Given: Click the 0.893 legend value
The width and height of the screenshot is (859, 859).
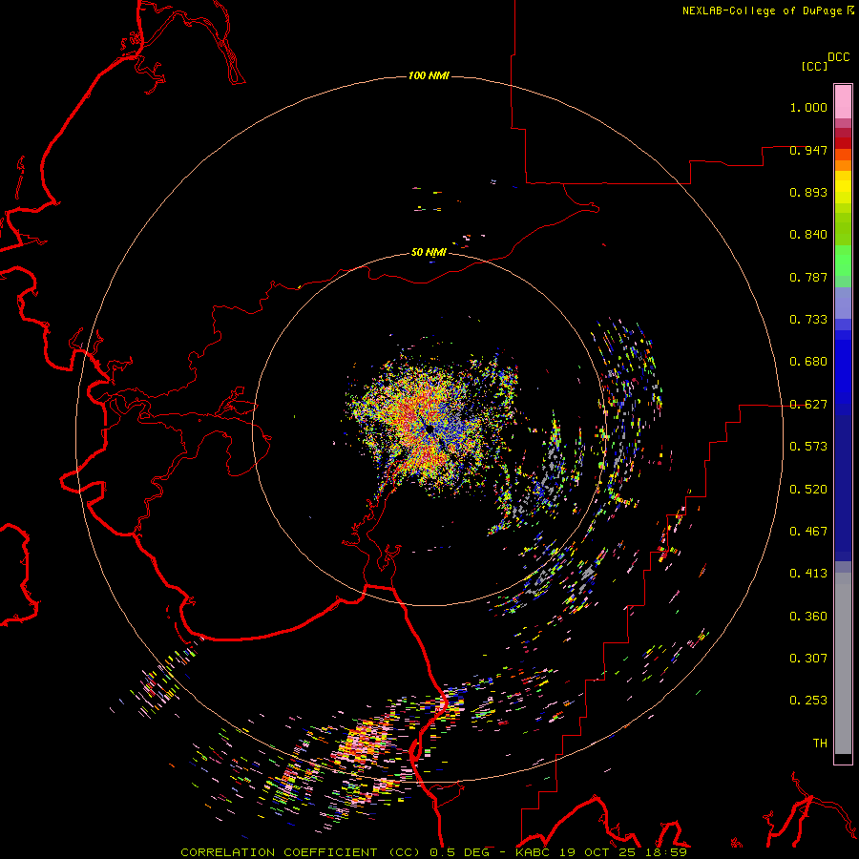Looking at the screenshot, I should coord(808,192).
